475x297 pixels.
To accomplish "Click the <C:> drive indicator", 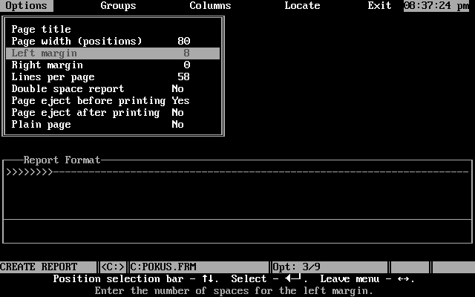I will (112, 267).
